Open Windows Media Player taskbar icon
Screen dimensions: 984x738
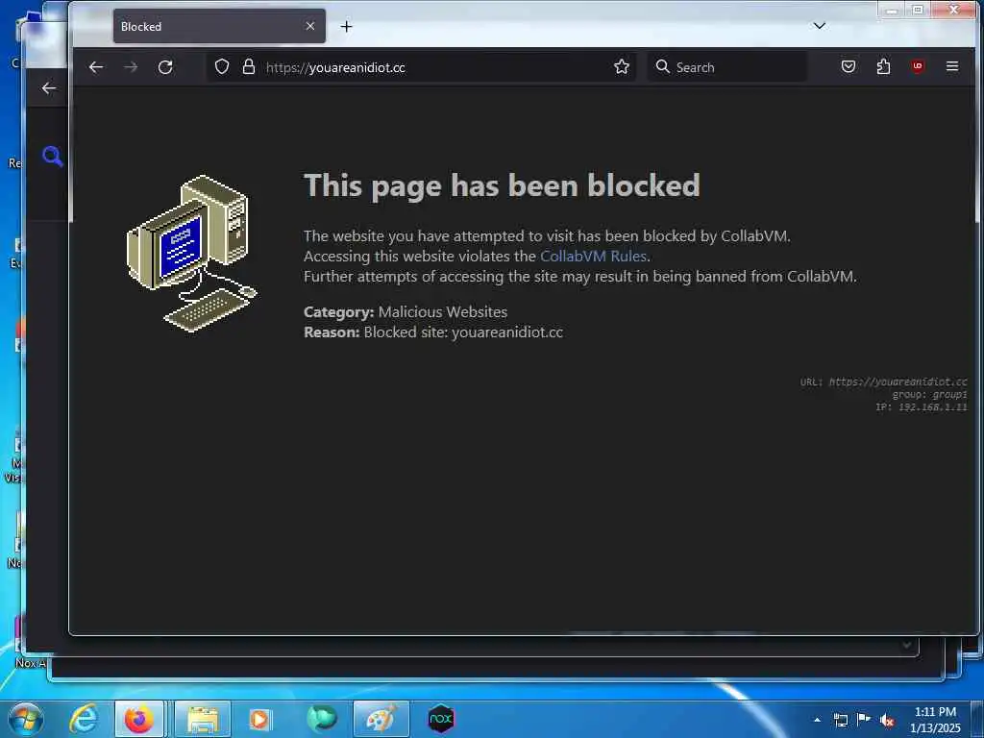[260, 719]
